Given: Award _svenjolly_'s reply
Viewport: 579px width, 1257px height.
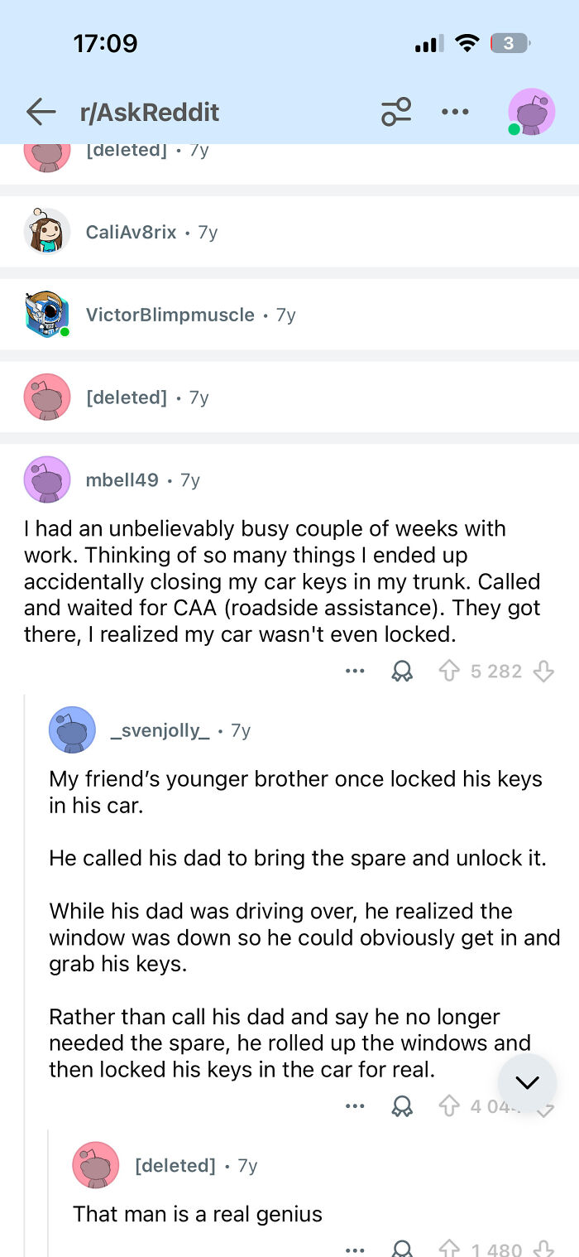Looking at the screenshot, I should pos(402,1107).
